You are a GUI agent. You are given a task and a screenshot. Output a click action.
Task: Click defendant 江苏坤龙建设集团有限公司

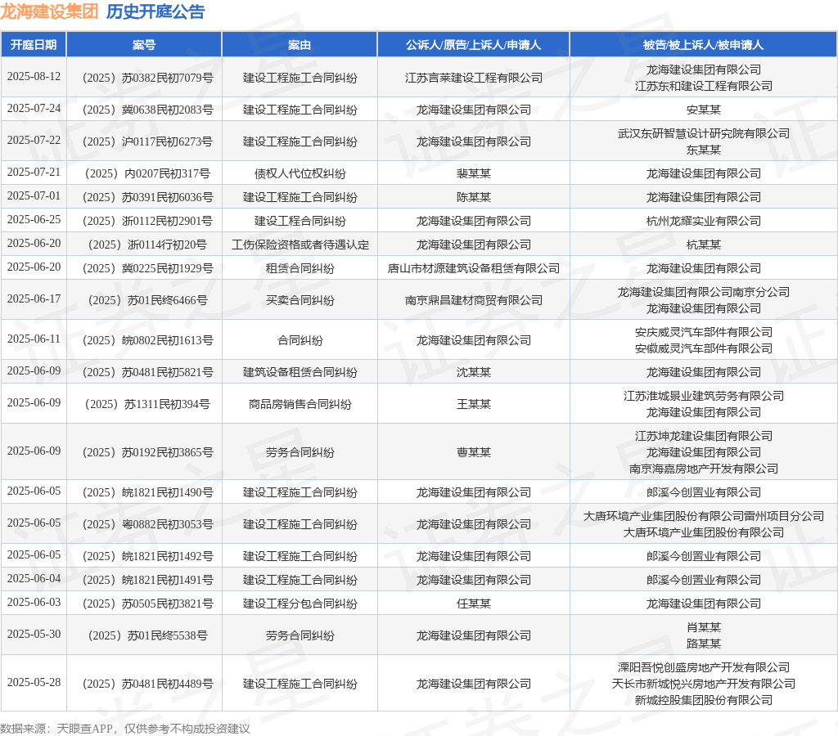[x=703, y=437]
